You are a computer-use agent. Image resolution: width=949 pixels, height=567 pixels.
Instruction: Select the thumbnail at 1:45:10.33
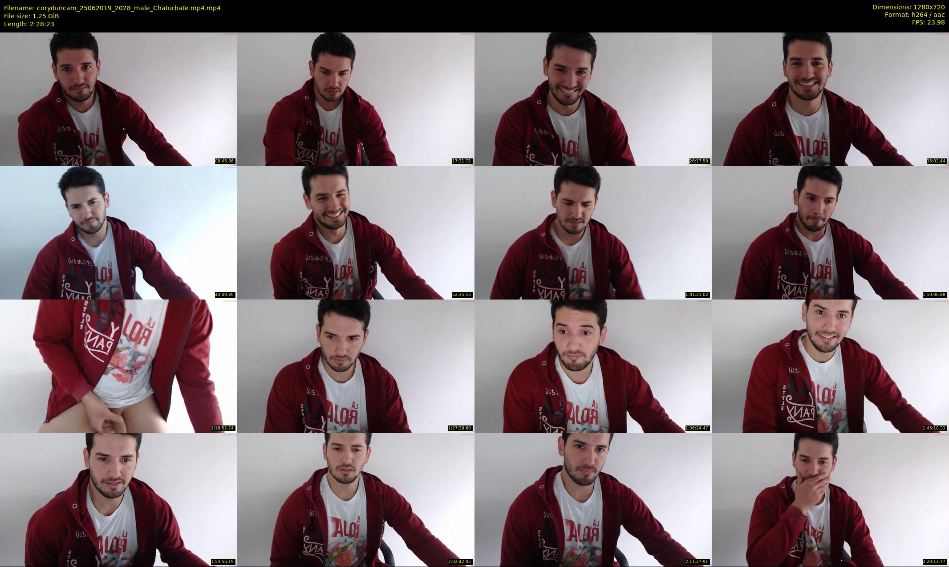pyautogui.click(x=830, y=366)
